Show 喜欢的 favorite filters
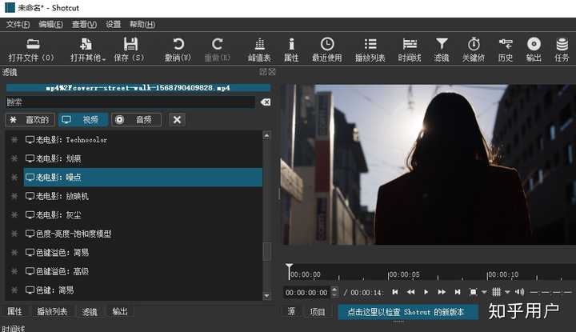 click(x=30, y=120)
